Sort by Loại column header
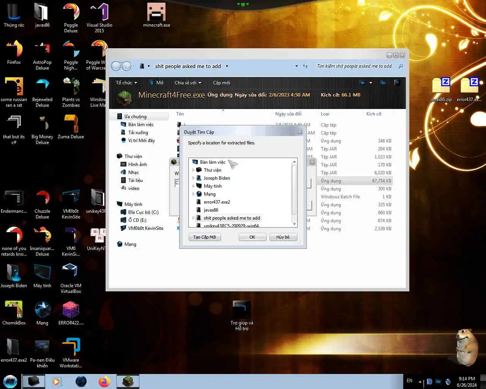Viewport: 486px width, 389px height. tap(325, 114)
